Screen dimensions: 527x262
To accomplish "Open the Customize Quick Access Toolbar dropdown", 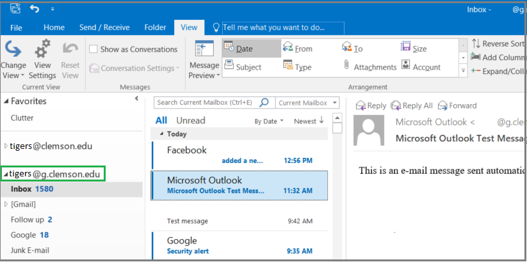I will 53,9.
